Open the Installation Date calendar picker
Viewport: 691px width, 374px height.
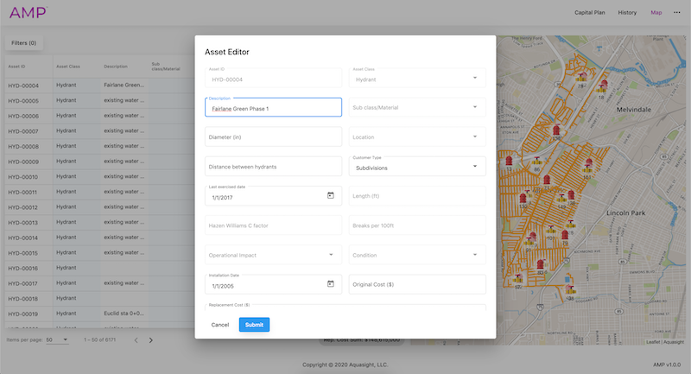330,284
